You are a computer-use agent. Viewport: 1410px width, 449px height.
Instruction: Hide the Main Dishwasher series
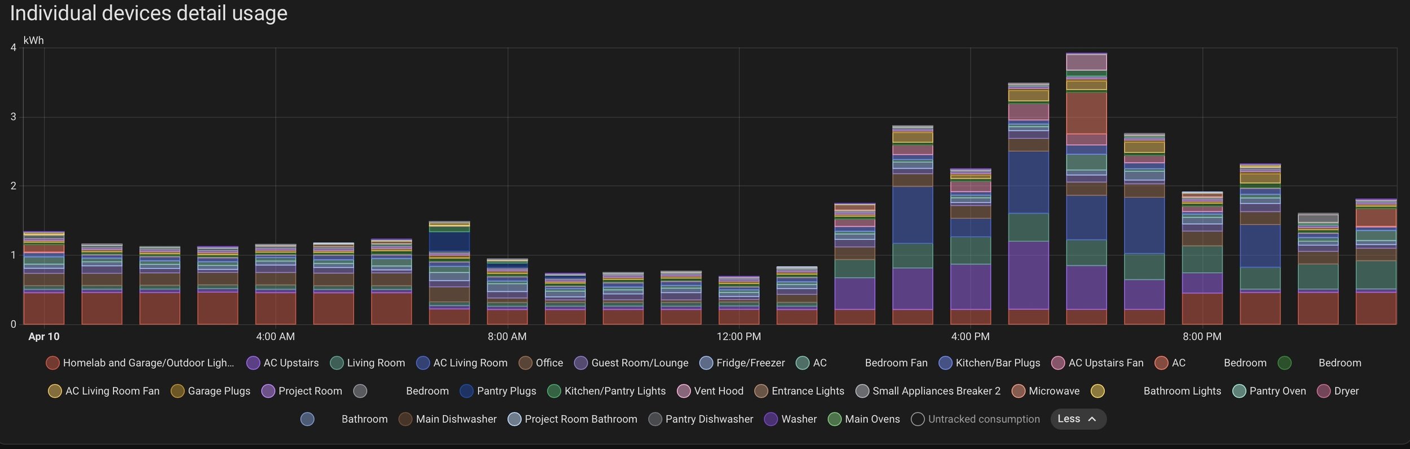click(x=447, y=419)
